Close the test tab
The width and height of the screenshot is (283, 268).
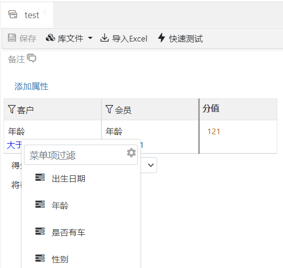45,12
